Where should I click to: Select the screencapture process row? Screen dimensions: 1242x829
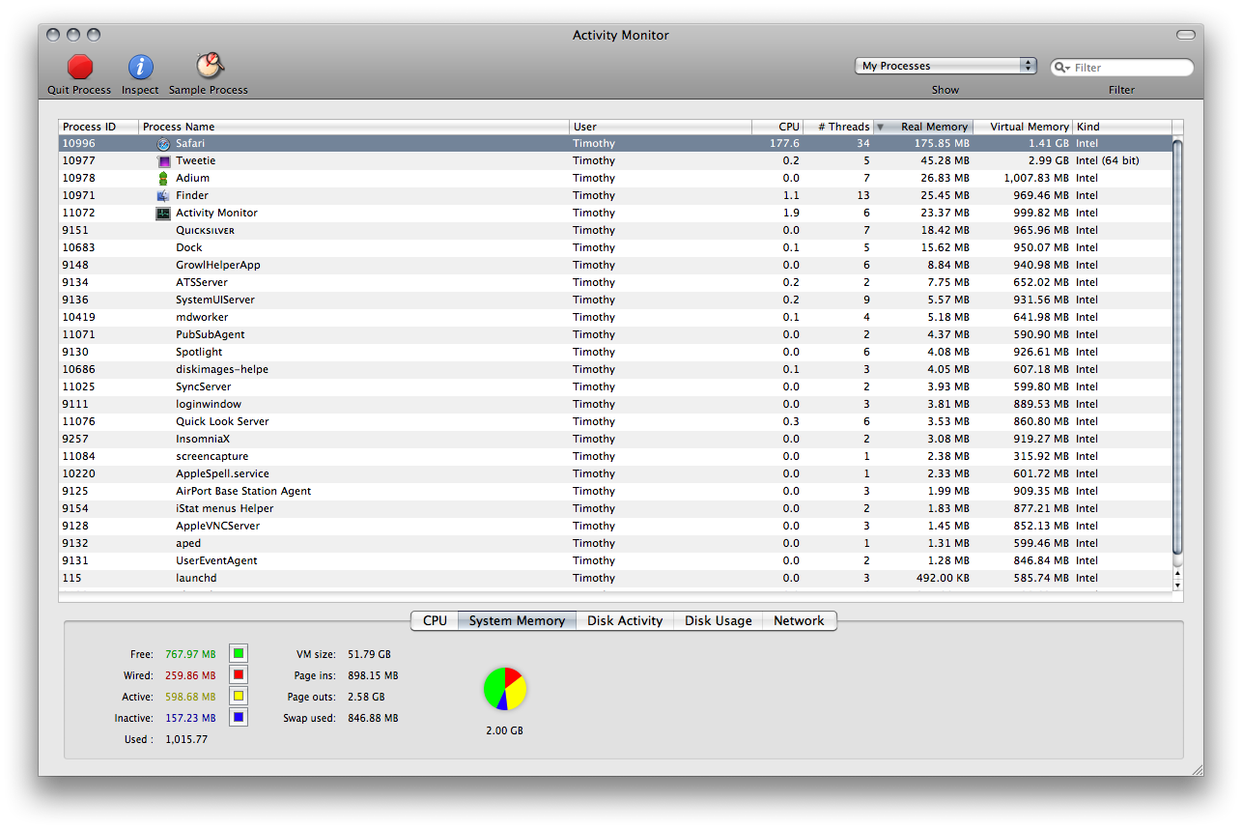coord(614,456)
